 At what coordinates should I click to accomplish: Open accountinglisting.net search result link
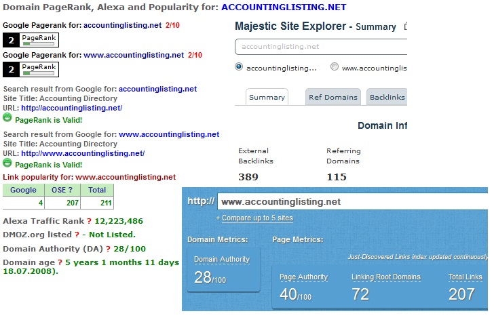158,89
